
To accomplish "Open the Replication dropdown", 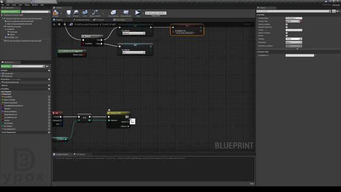I will pos(294,43).
